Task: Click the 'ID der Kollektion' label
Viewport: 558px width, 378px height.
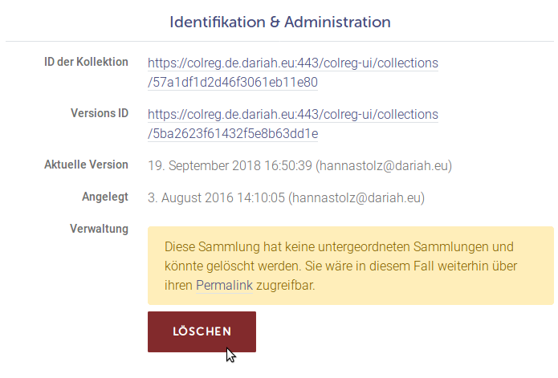Action: 86,63
